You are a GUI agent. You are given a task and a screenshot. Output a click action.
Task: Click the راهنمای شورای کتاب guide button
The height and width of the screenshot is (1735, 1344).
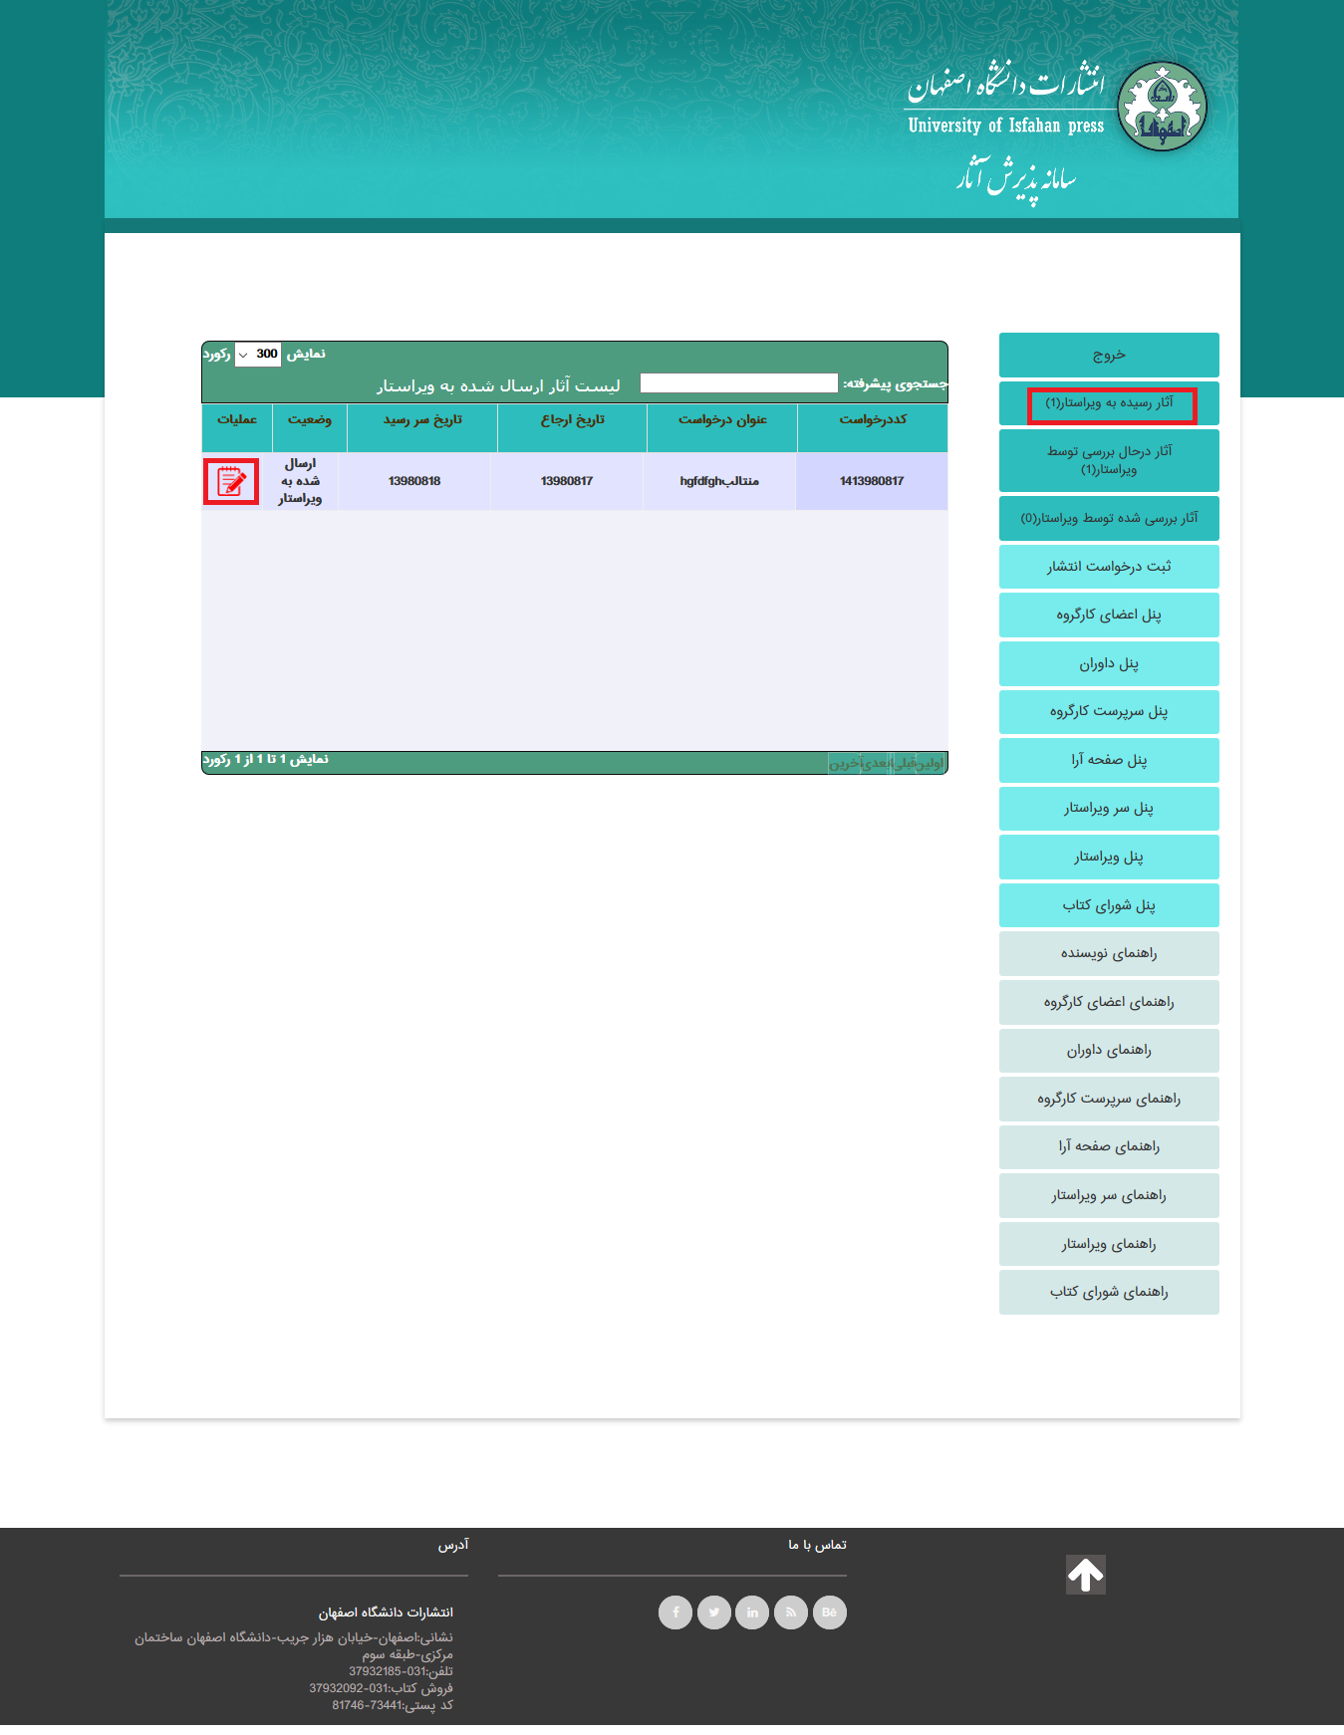point(1109,1292)
